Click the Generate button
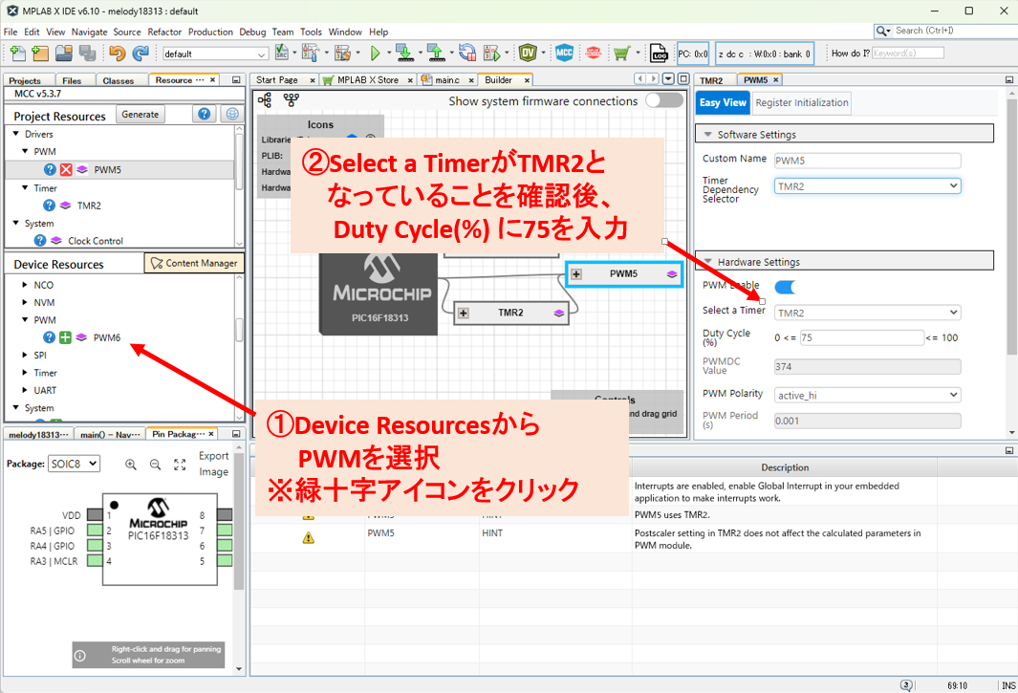 (141, 115)
